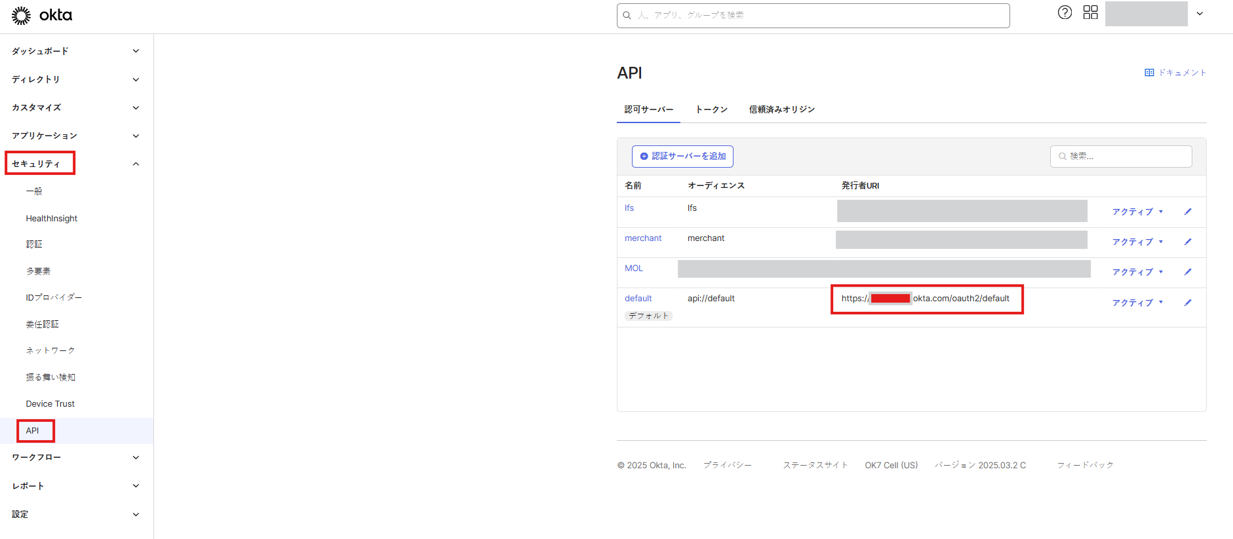Click the バージョン 2025.03.2 C footer text
Image resolution: width=1233 pixels, height=539 pixels.
point(981,465)
